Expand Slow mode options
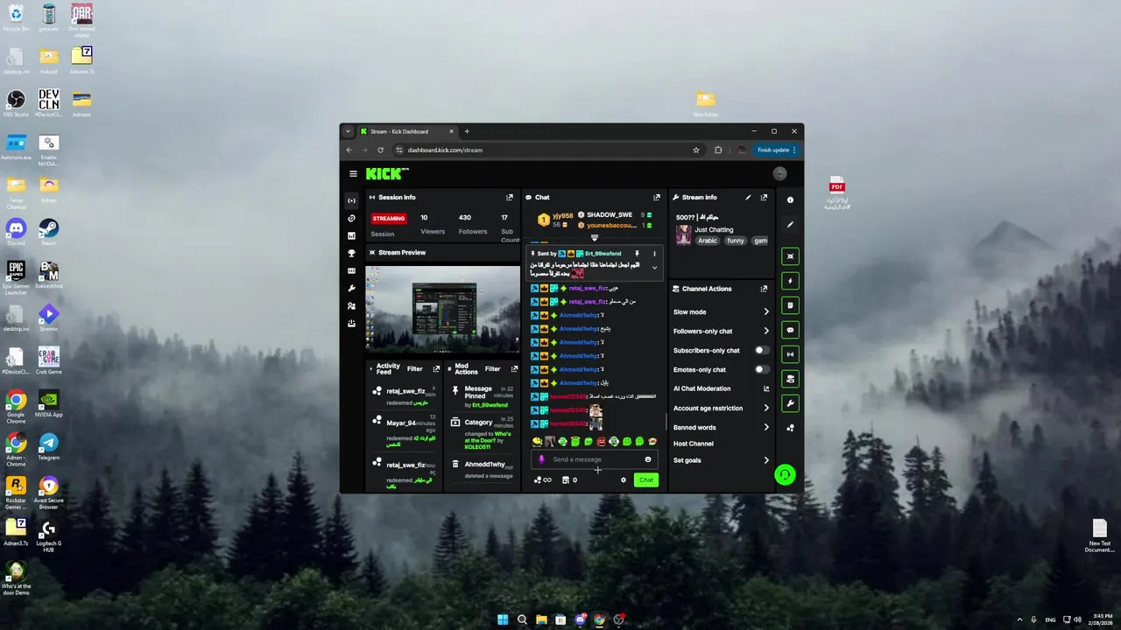The height and width of the screenshot is (630, 1121). (766, 311)
